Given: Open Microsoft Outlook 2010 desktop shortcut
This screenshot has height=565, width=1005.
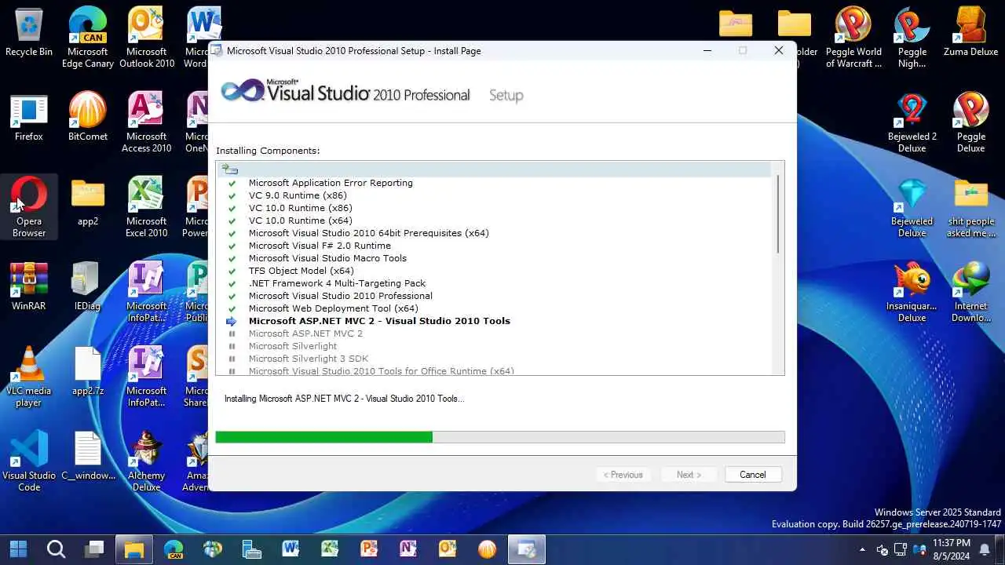Looking at the screenshot, I should [147, 38].
